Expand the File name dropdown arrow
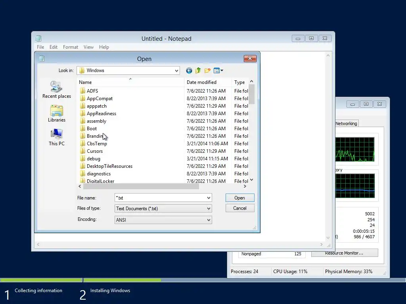The height and width of the screenshot is (304, 406). (x=209, y=198)
